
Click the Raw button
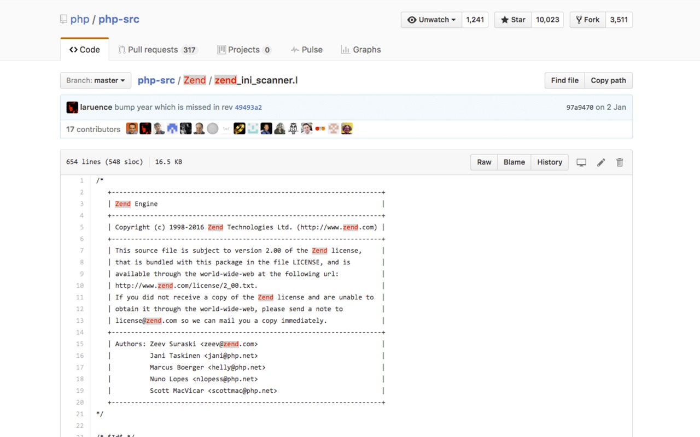point(484,162)
